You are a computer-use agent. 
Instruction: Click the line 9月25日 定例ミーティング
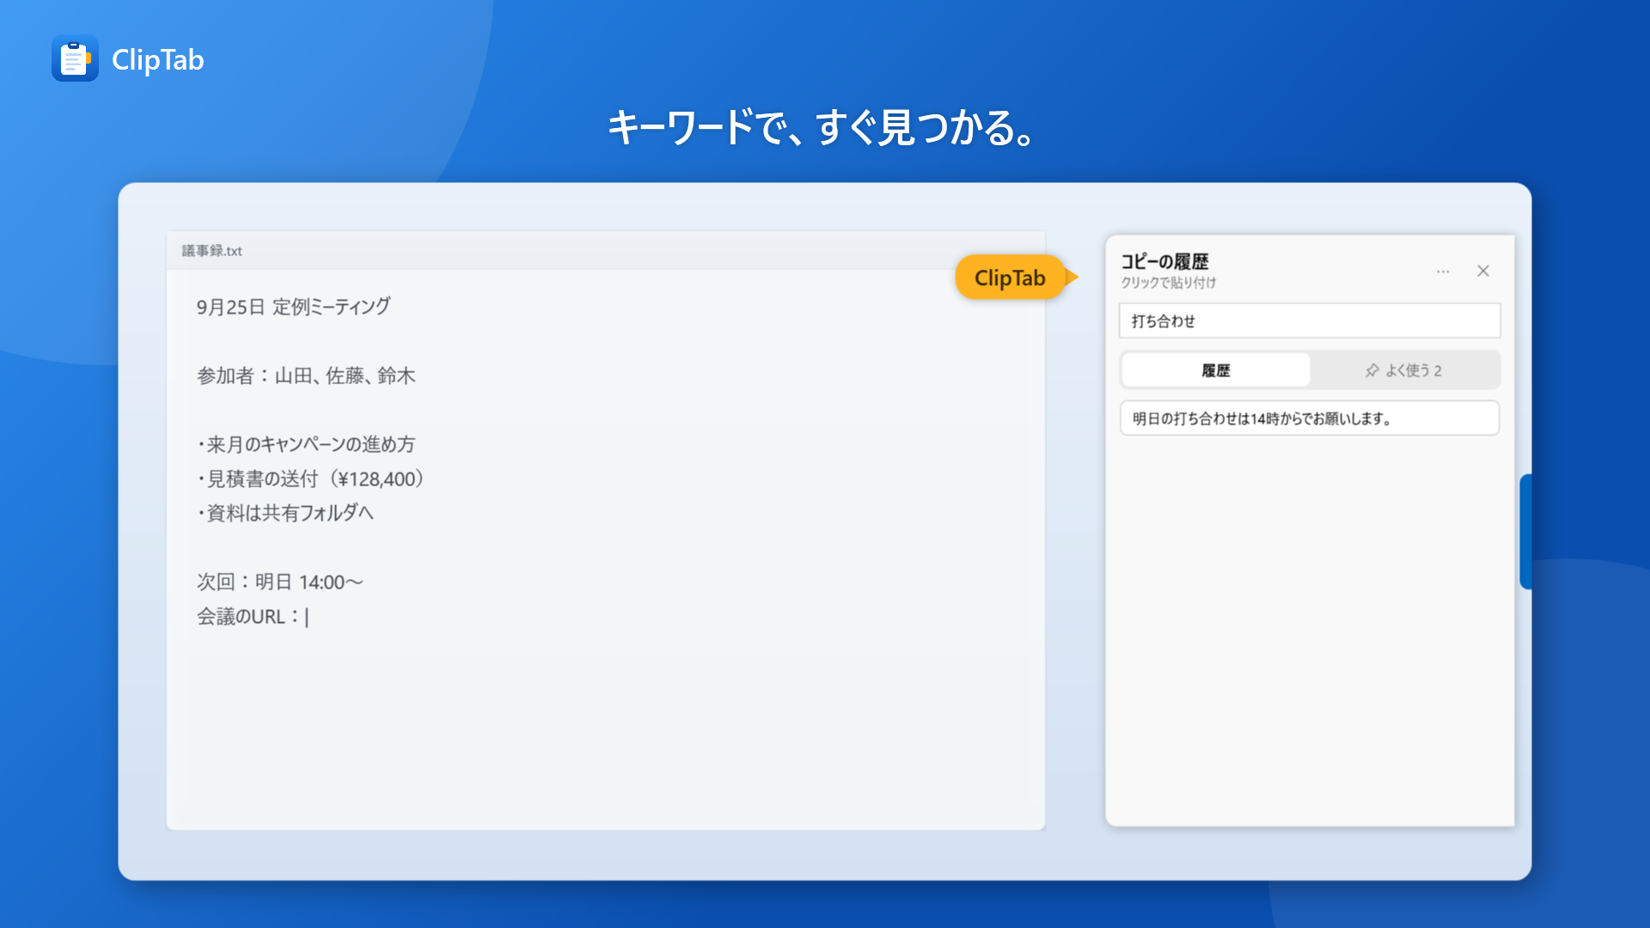click(x=293, y=307)
